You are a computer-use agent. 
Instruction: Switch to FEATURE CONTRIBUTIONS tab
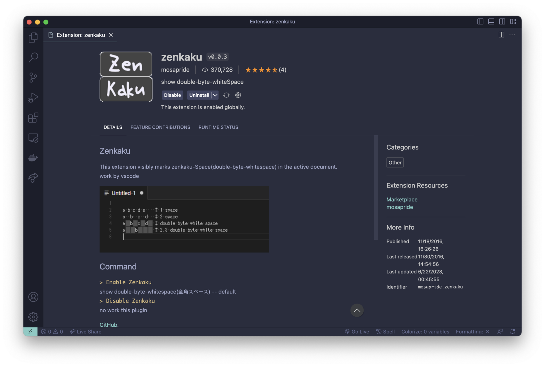pyautogui.click(x=160, y=127)
